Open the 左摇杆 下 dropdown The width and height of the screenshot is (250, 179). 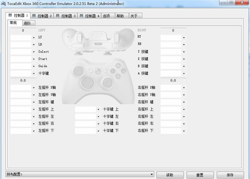[23, 131]
